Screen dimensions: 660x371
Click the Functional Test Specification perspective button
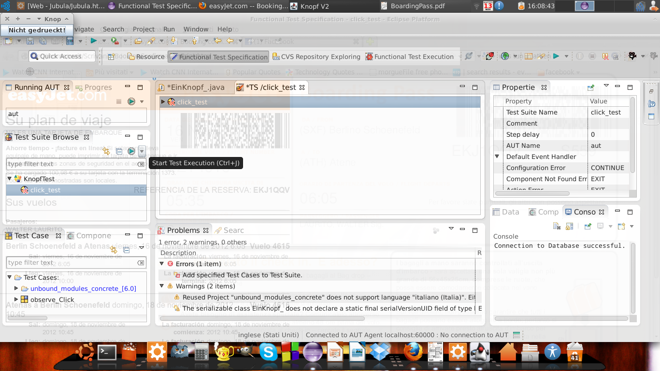pyautogui.click(x=218, y=57)
